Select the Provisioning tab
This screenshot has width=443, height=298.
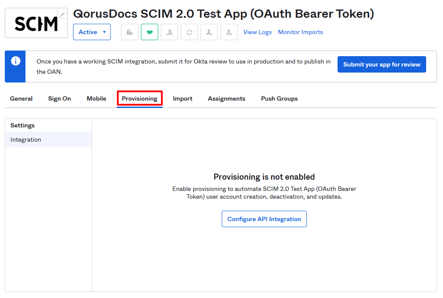[140, 99]
